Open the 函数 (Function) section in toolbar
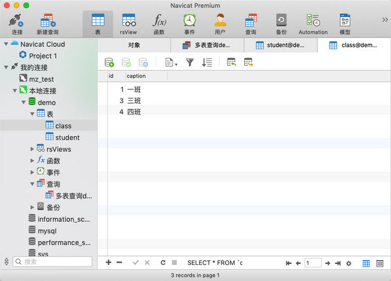 pos(159,22)
